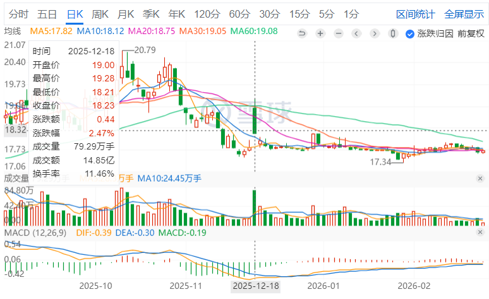Viewport: 489px width, 299px height.
Task: Switch to the 5分 chart
Action: [327, 14]
